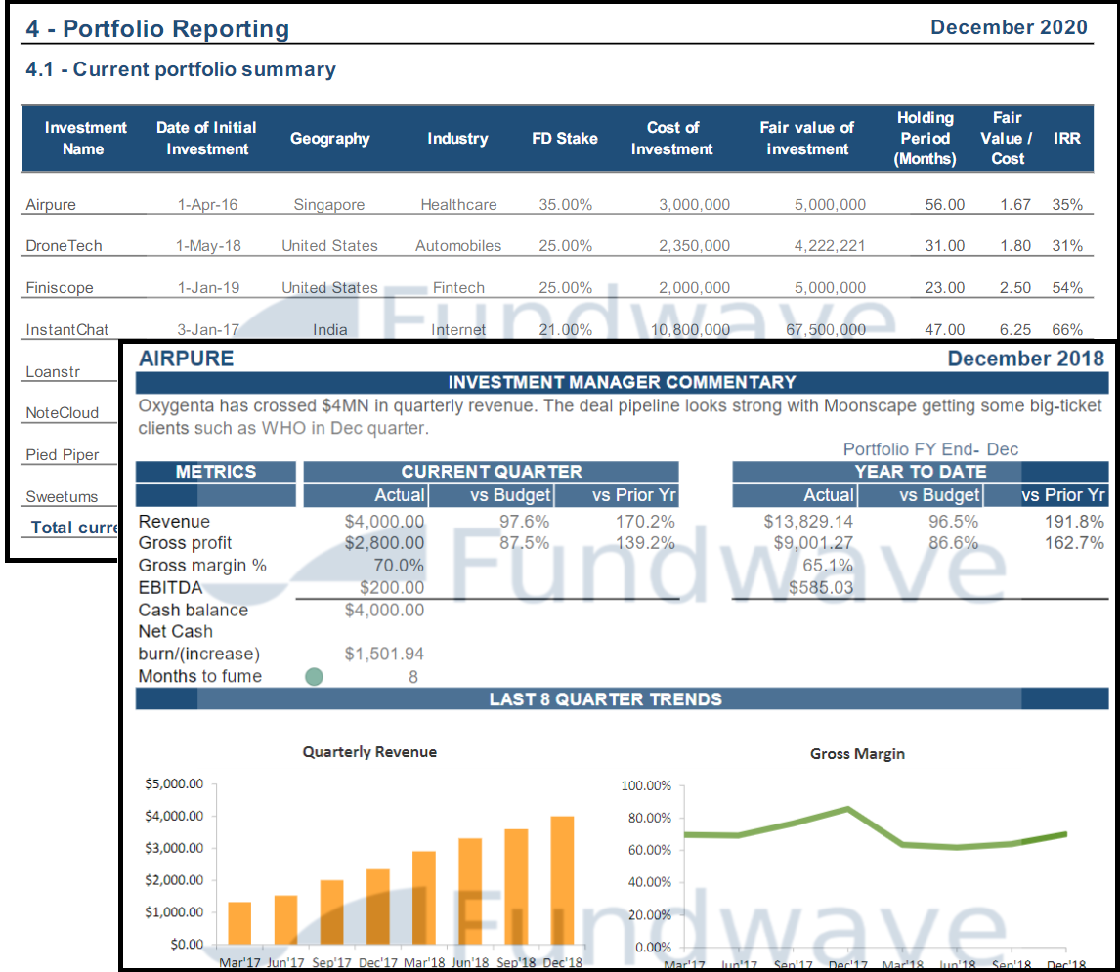Open the InstantChat investment row name
The height and width of the screenshot is (972, 1120).
click(67, 330)
